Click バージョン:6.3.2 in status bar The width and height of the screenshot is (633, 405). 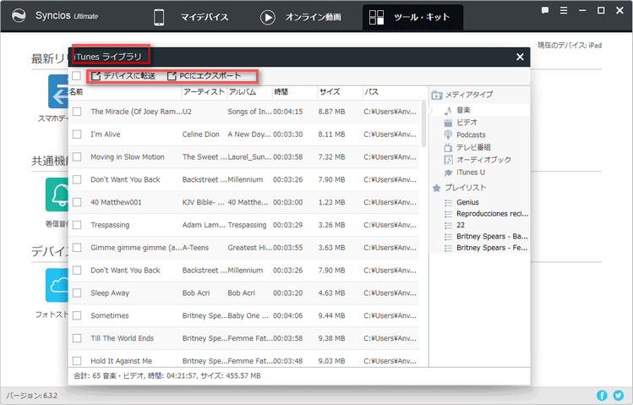pos(32,396)
